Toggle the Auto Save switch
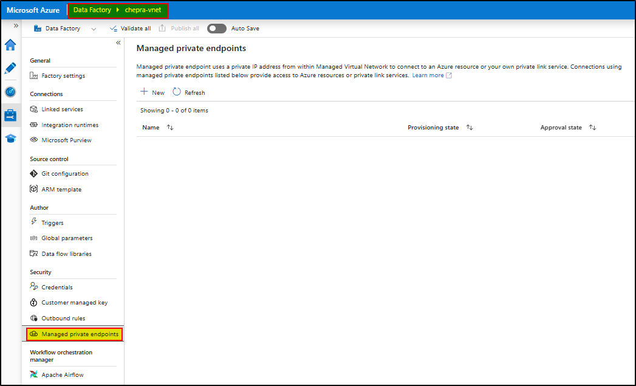The image size is (636, 386). pyautogui.click(x=217, y=29)
